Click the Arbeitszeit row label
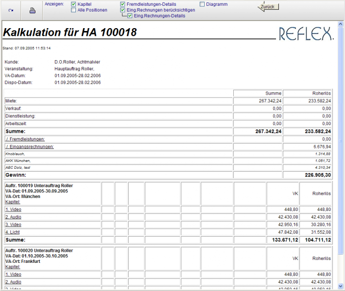Image resolution: width=345 pixels, height=291 pixels. click(x=16, y=123)
